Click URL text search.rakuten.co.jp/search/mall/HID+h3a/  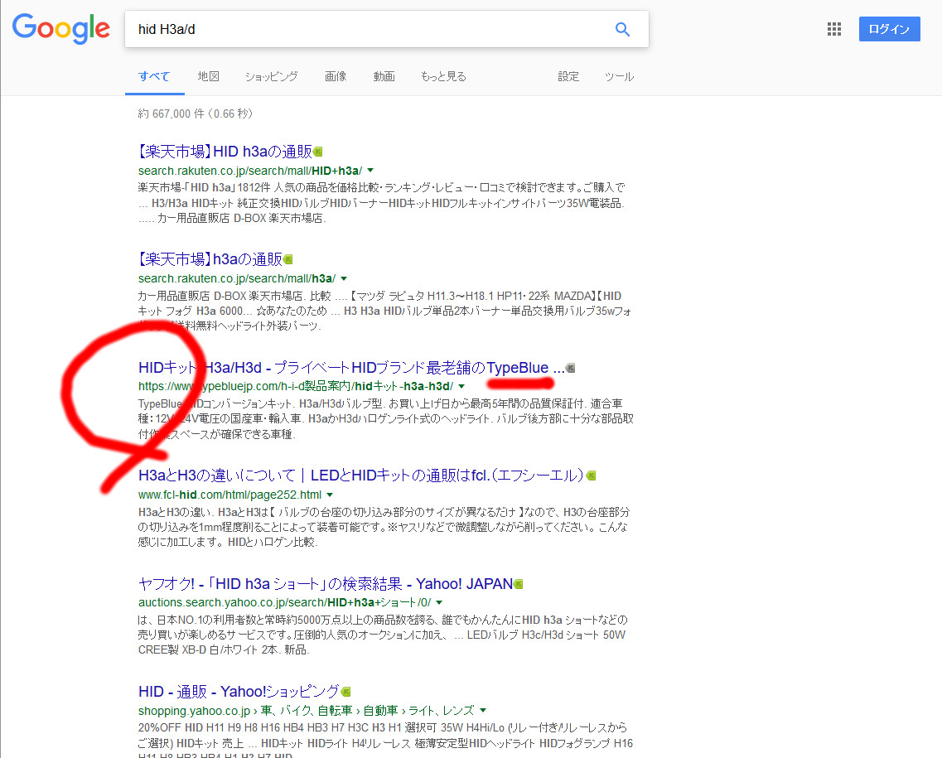[x=250, y=171]
